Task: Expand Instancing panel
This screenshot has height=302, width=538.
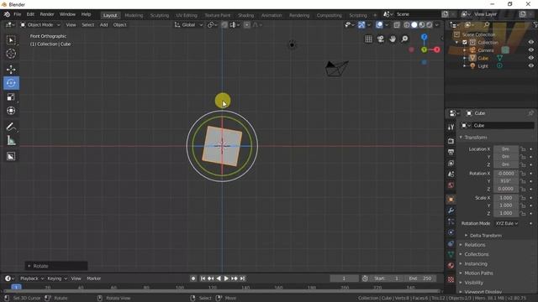Action: (x=476, y=264)
